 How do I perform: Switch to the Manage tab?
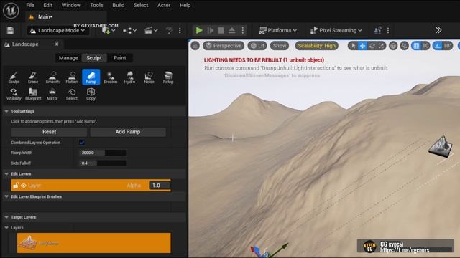pyautogui.click(x=68, y=58)
